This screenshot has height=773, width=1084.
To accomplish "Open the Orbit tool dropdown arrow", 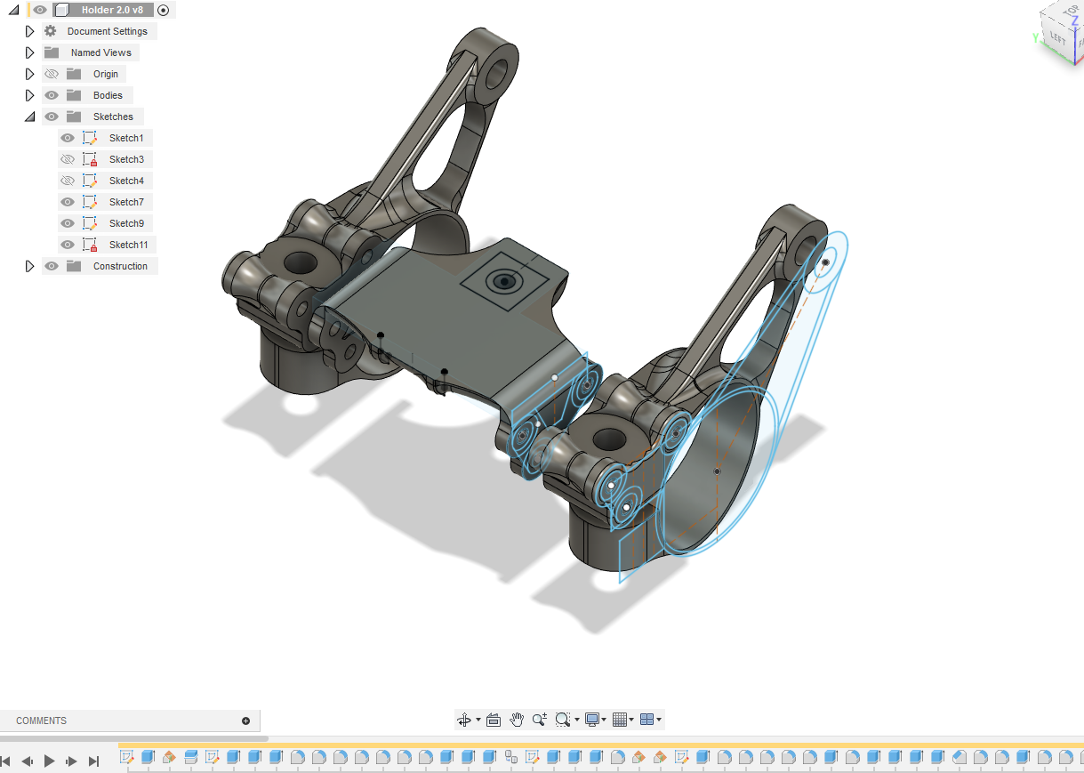I will pyautogui.click(x=478, y=720).
